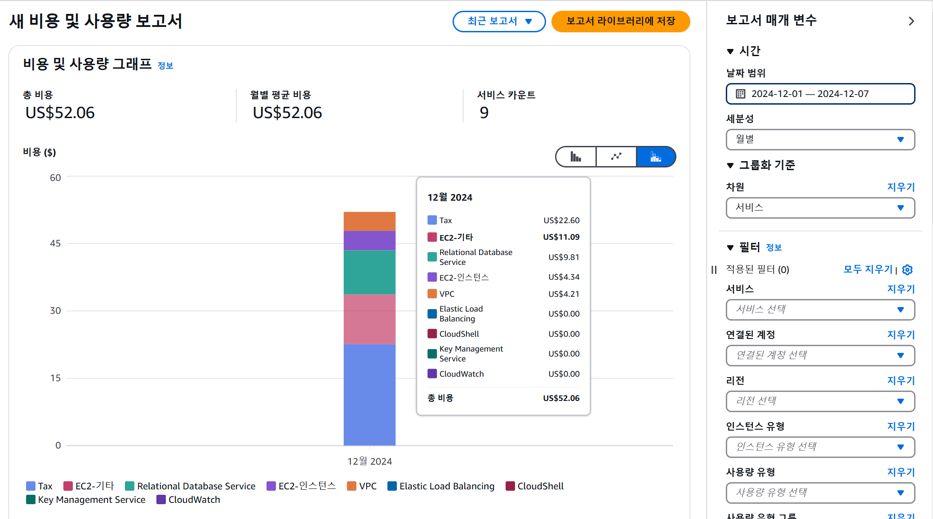Click the Tax blue bar segment
The width and height of the screenshot is (933, 519).
pyautogui.click(x=369, y=395)
